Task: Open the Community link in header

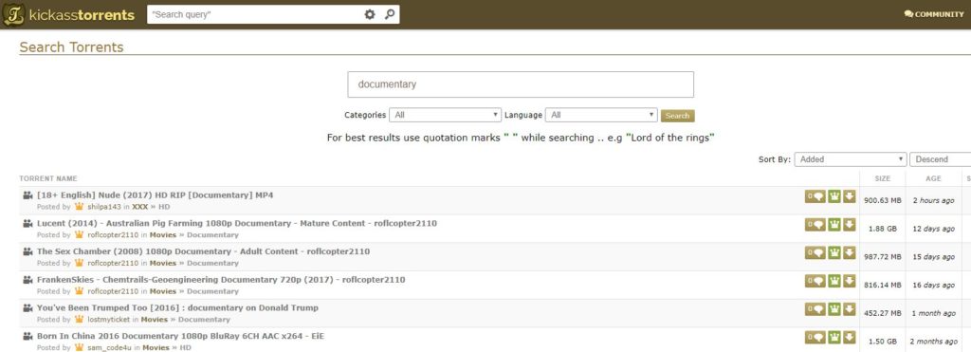Action: 934,14
